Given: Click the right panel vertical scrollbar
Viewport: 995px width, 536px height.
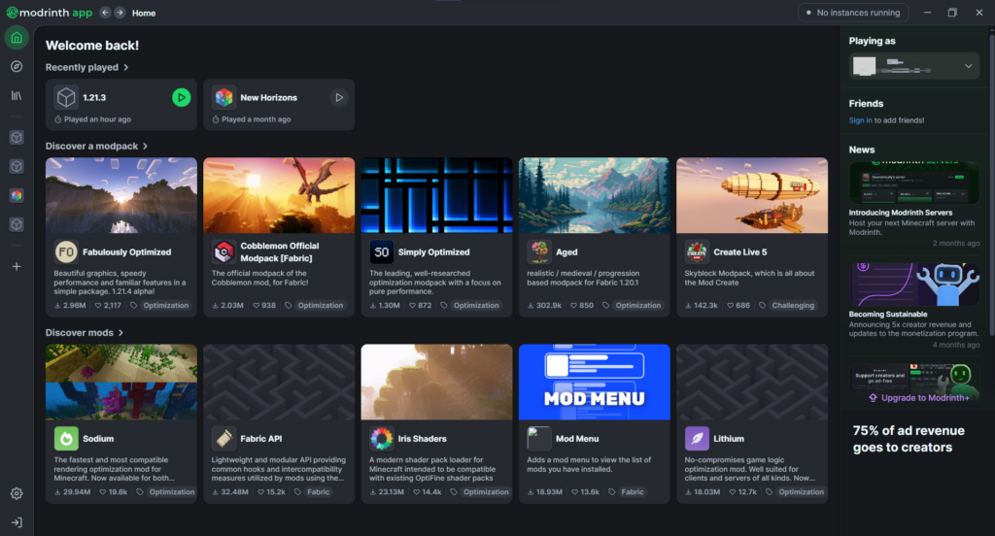Looking at the screenshot, I should [991, 184].
